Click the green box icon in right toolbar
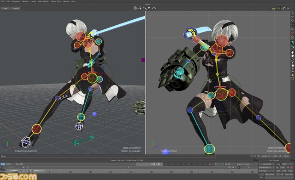Viewport: 295px width, 180px height. [x=292, y=37]
